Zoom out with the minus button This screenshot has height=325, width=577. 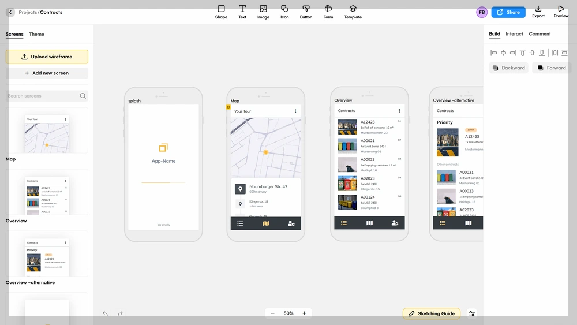272,313
